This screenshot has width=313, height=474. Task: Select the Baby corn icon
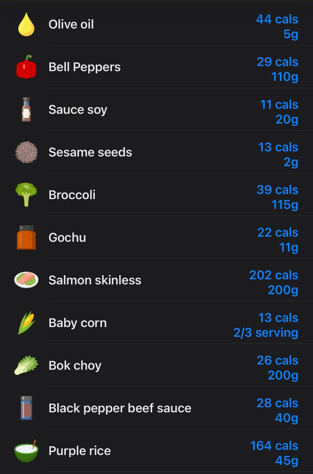click(x=26, y=323)
